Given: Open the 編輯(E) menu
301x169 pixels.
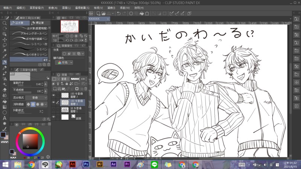Looking at the screenshot, I should click(21, 8).
